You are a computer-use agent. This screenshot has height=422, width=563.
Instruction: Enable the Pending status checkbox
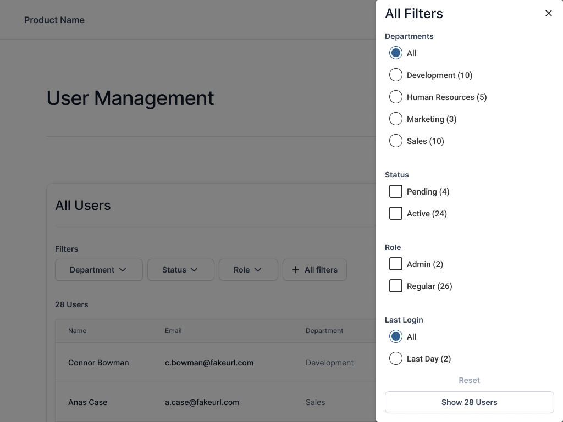pos(396,191)
